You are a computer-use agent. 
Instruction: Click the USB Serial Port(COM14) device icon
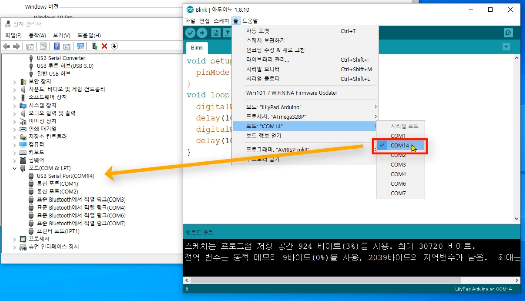coord(31,176)
